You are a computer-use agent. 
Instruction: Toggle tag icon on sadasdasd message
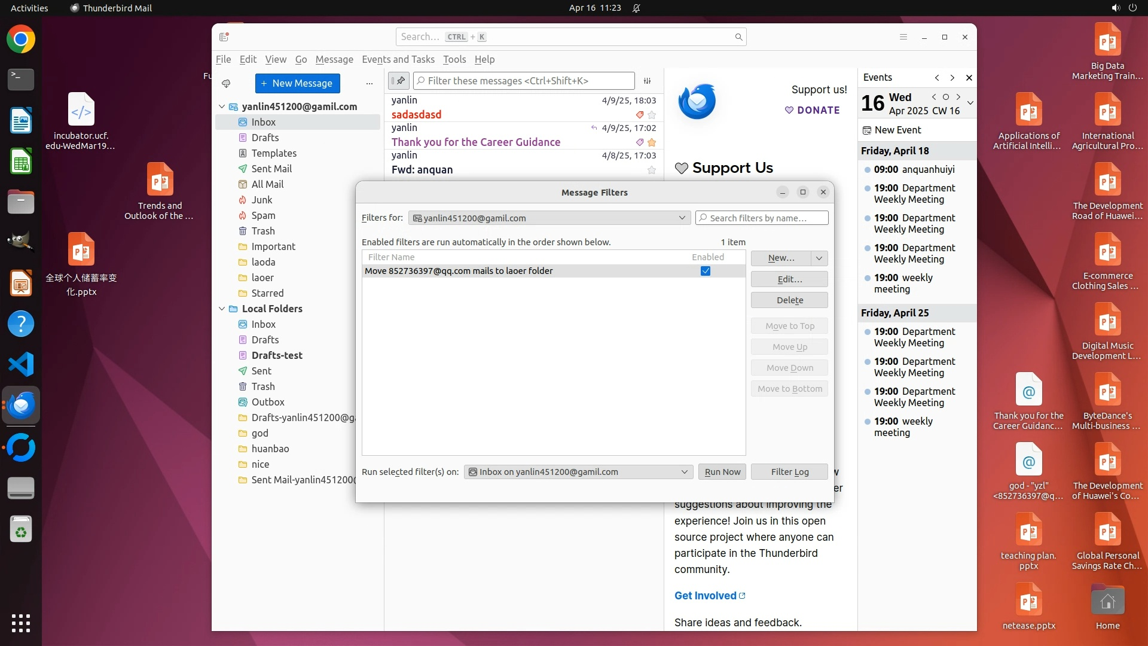pyautogui.click(x=640, y=115)
